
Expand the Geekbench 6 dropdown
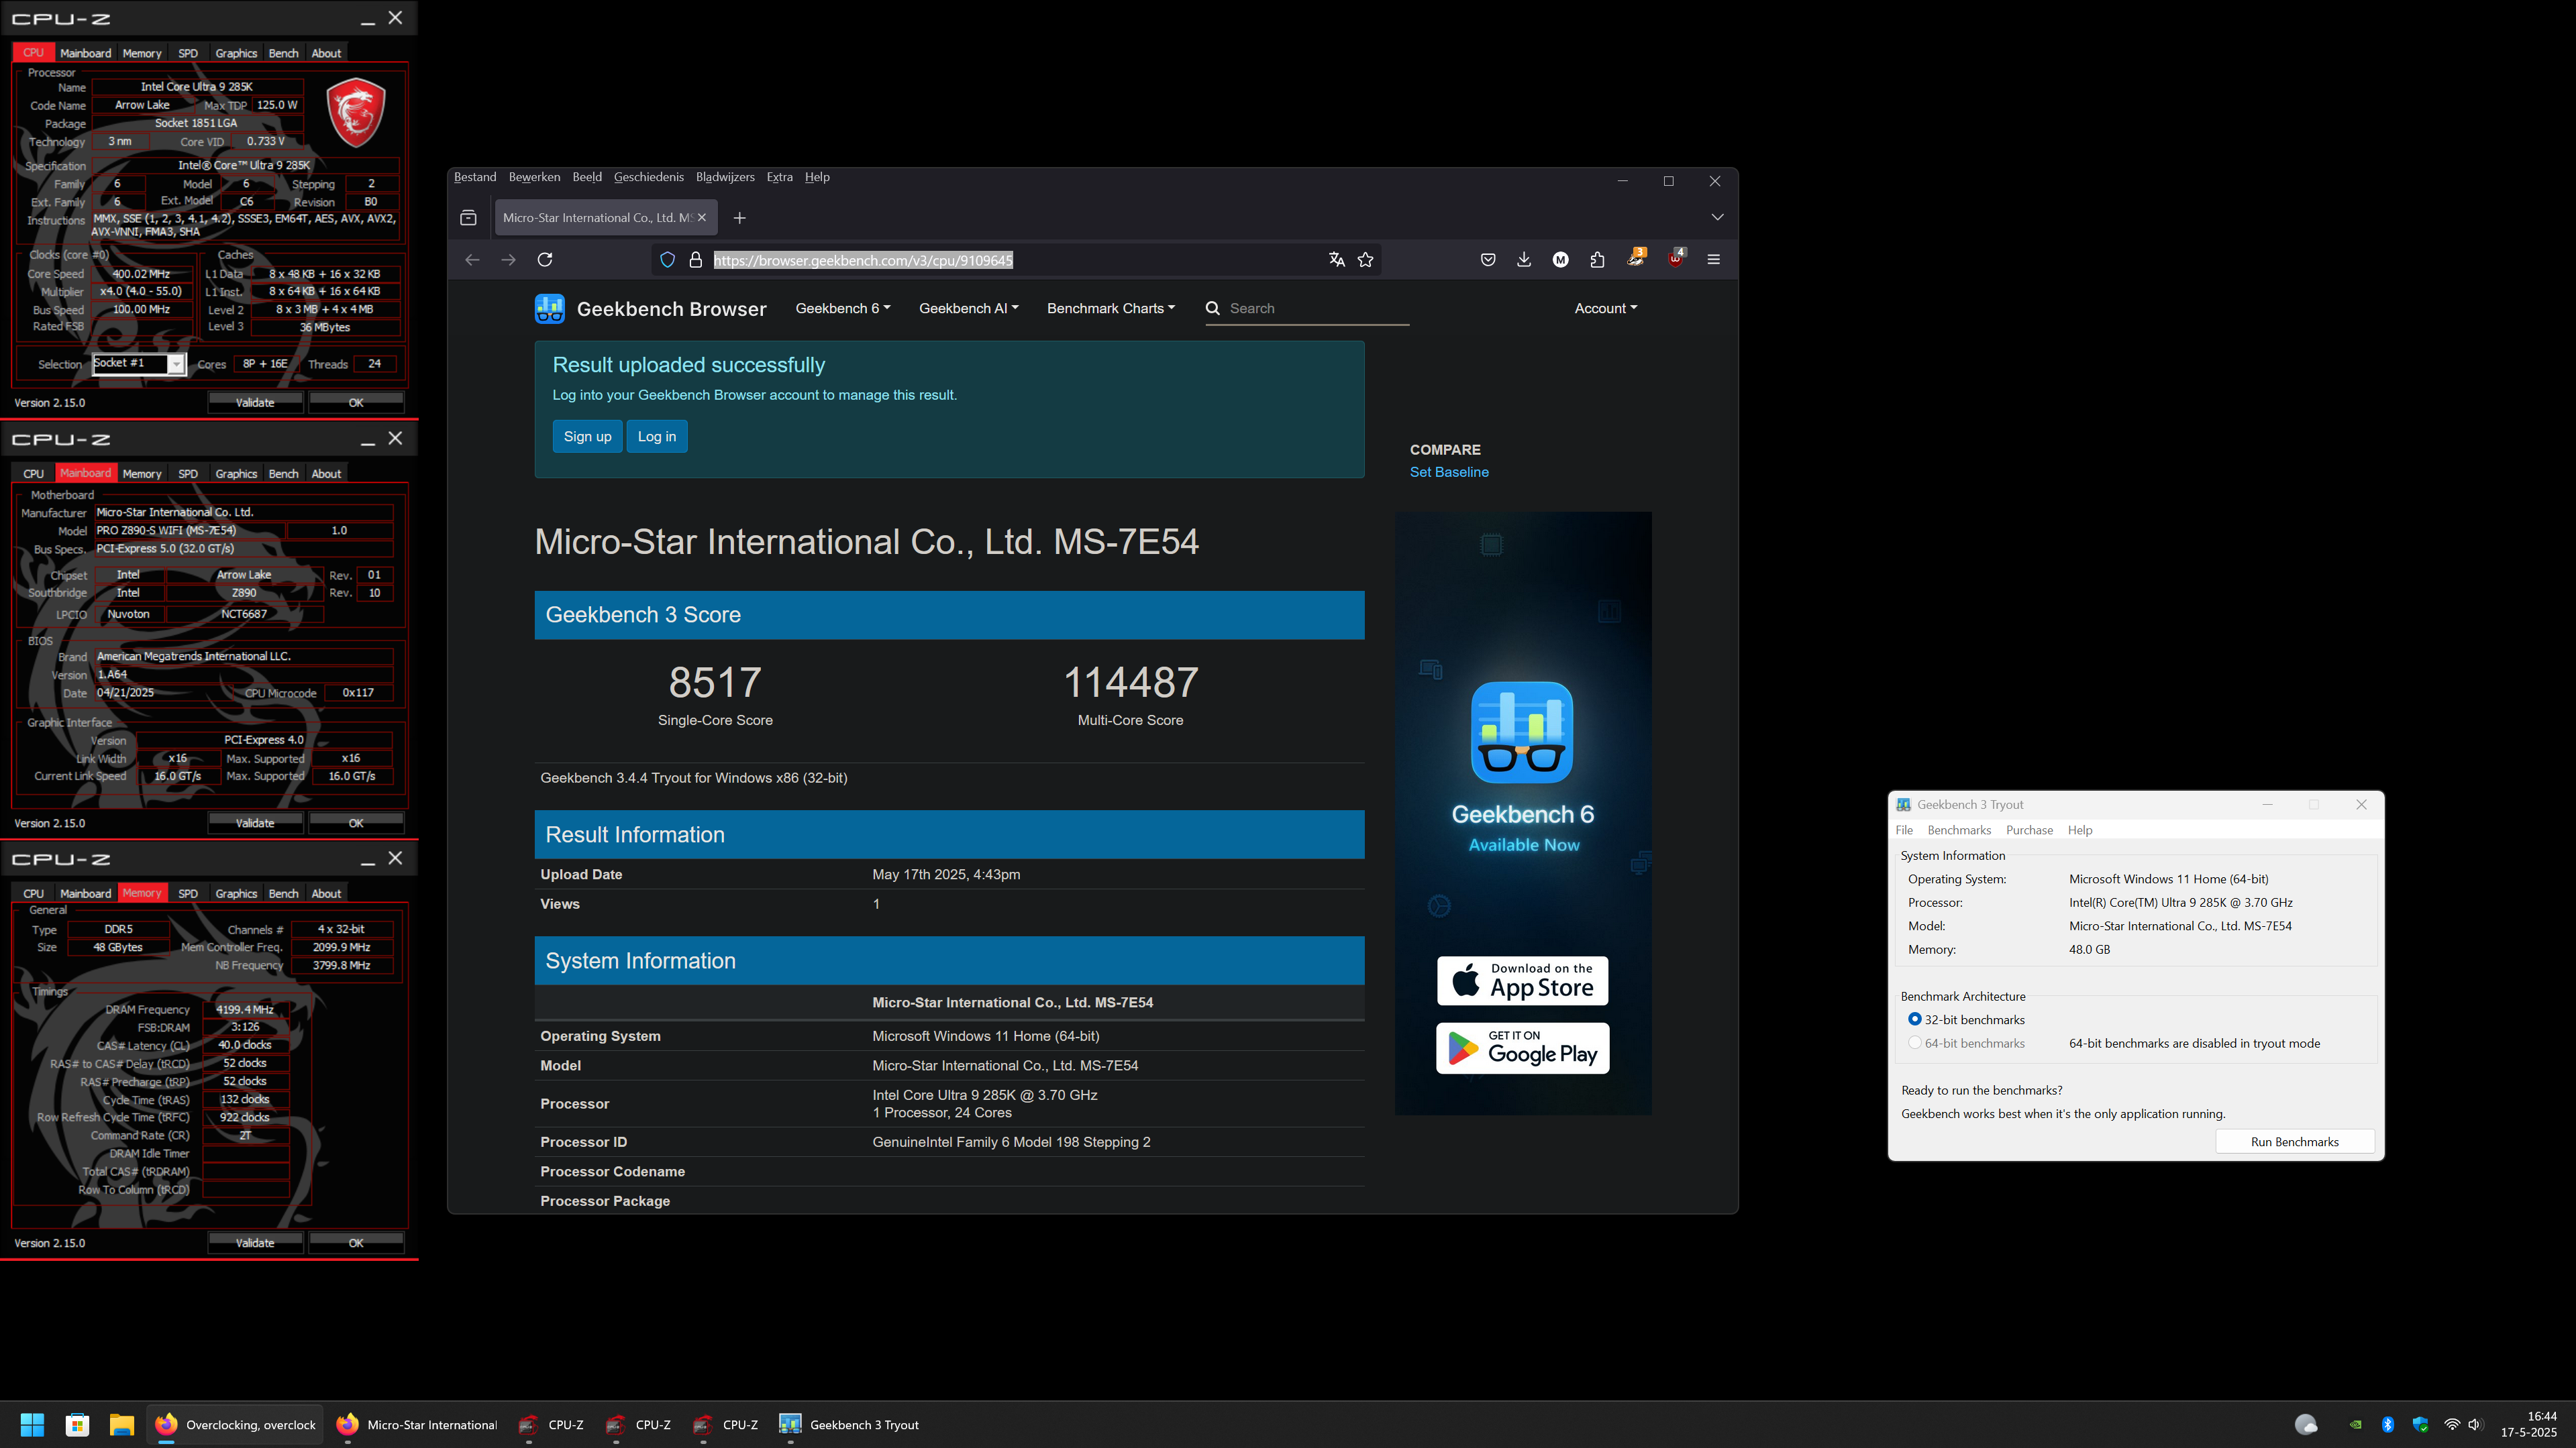point(843,309)
